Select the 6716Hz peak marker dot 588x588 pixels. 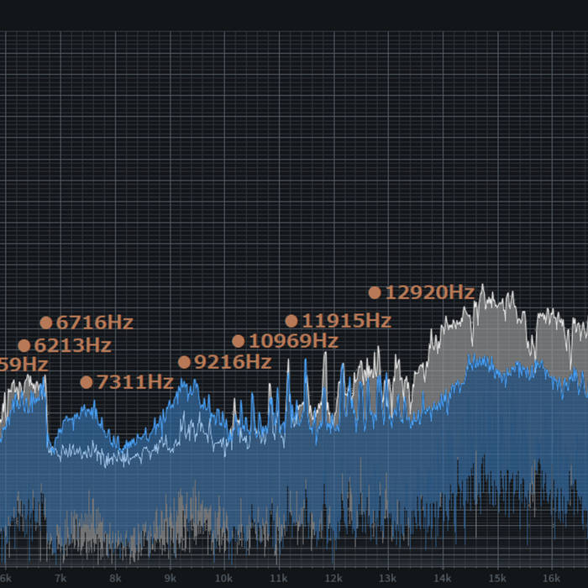tap(46, 323)
